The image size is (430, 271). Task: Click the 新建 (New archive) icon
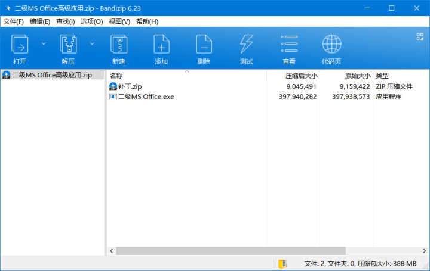point(118,45)
